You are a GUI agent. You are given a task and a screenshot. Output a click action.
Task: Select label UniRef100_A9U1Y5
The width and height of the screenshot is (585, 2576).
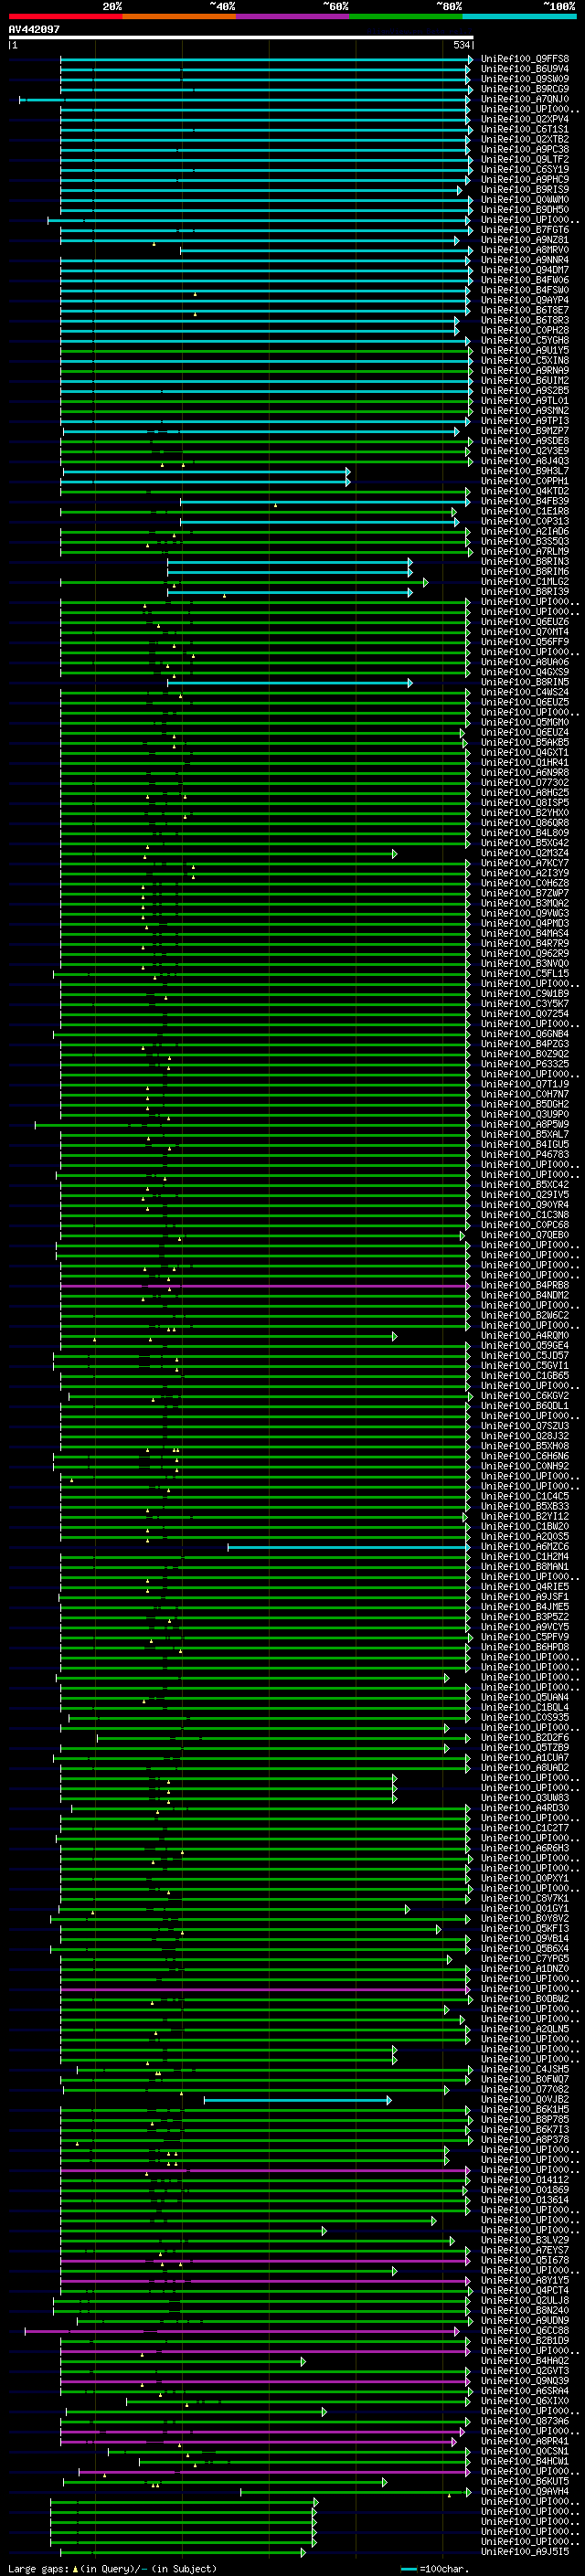pos(525,351)
